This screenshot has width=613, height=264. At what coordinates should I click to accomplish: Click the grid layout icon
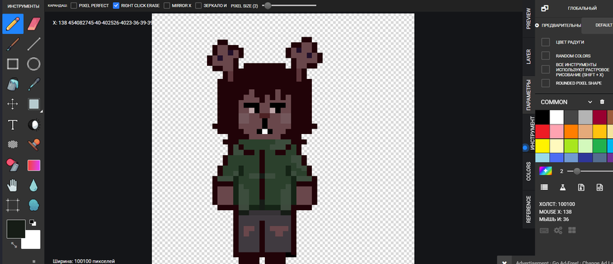(x=572, y=231)
